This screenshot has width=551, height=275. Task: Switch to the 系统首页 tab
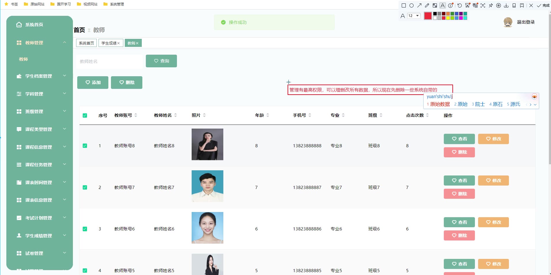click(x=86, y=43)
